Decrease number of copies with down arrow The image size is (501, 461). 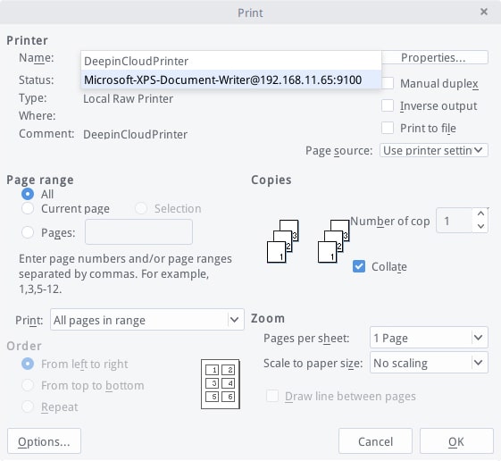click(x=480, y=226)
